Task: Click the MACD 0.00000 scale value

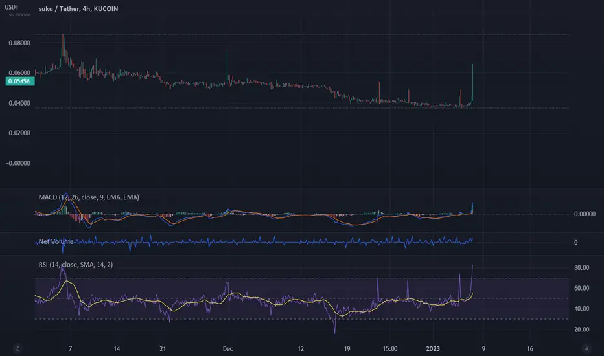Action: [x=585, y=214]
